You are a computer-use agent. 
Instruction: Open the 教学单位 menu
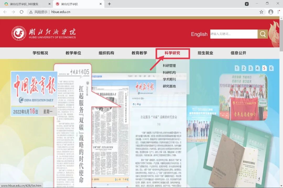[x=73, y=53]
